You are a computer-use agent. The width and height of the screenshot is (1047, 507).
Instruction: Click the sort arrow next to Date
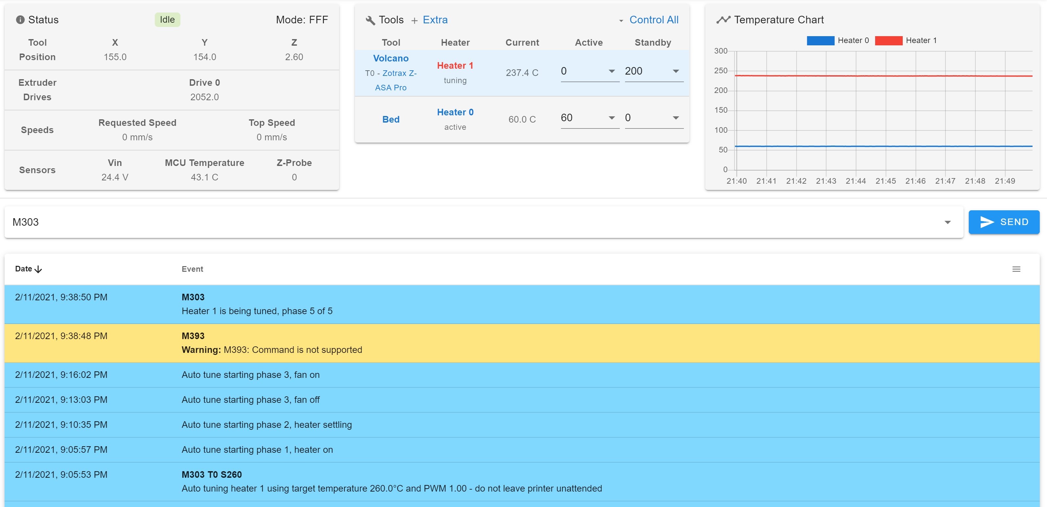pos(38,269)
